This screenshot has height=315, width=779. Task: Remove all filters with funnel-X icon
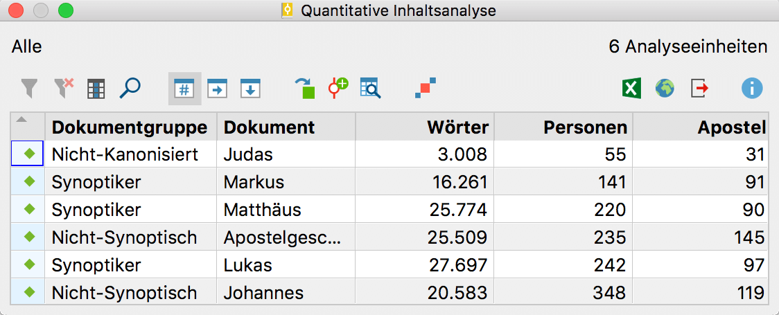click(x=64, y=89)
